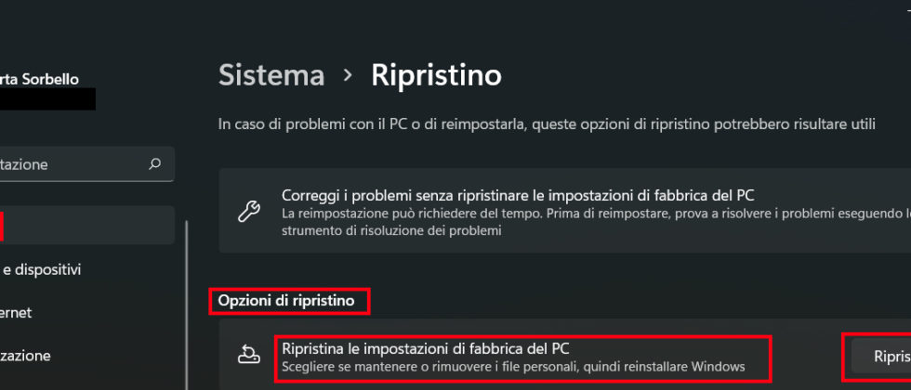Open the 'e dispositivi' sidebar section
911x390 pixels.
tap(42, 269)
